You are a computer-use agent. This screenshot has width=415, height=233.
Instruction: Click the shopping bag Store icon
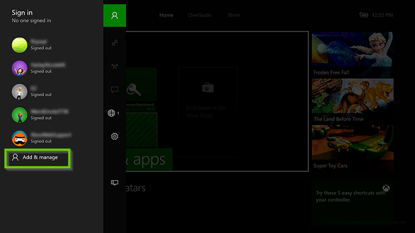(208, 87)
